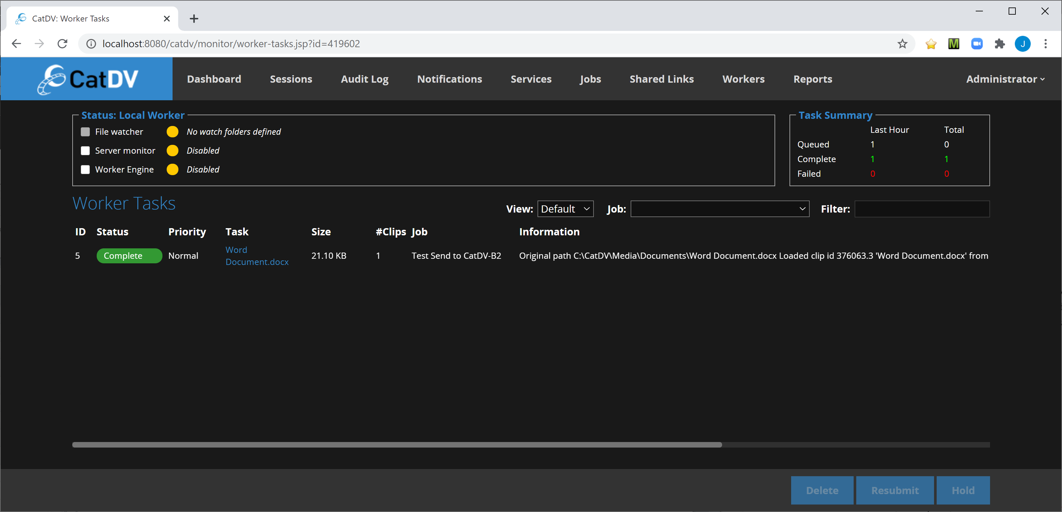The width and height of the screenshot is (1062, 512).
Task: Click the Failed row in Task Summary
Action: 889,173
